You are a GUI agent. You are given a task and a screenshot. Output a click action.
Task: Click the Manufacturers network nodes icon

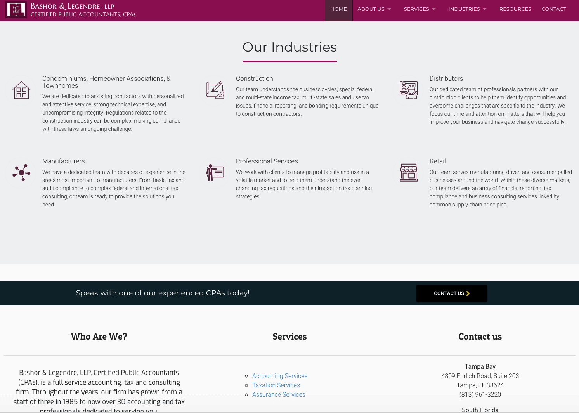coord(21,173)
